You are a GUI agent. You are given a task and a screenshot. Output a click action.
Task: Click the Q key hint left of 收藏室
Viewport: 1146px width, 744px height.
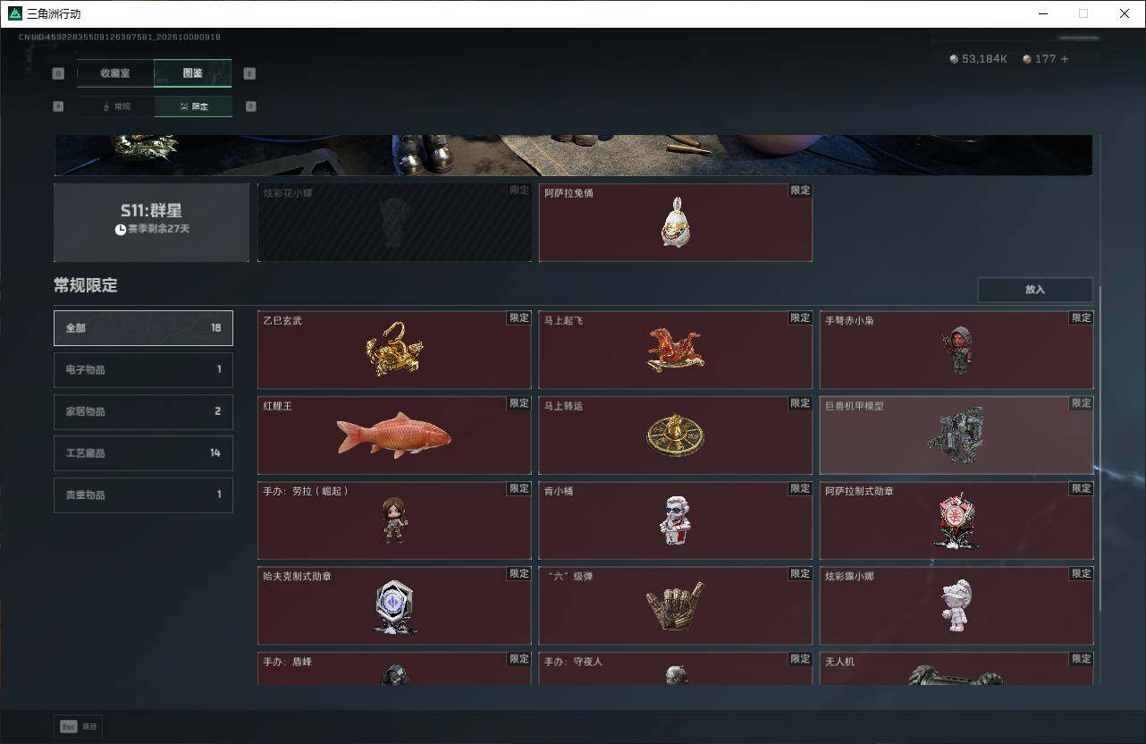click(x=59, y=73)
